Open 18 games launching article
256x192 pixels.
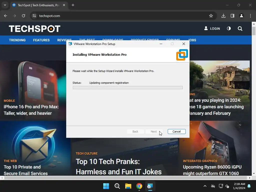point(216,106)
